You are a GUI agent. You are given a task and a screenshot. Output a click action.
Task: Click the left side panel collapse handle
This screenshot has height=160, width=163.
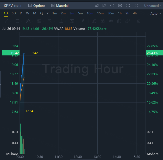(x=1, y=84)
